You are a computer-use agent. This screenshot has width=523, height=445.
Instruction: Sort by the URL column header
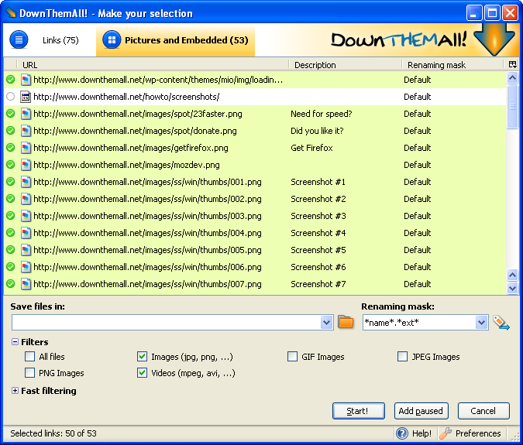click(x=153, y=64)
